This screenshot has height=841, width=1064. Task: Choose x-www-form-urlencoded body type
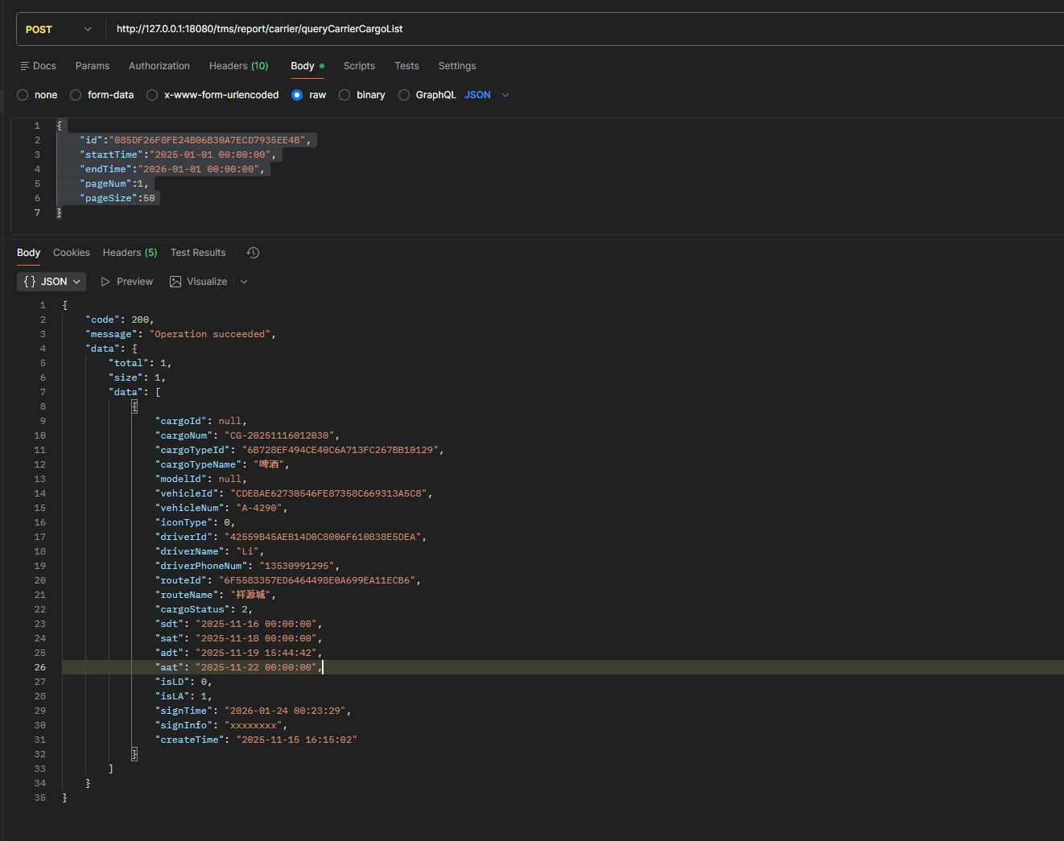point(152,95)
